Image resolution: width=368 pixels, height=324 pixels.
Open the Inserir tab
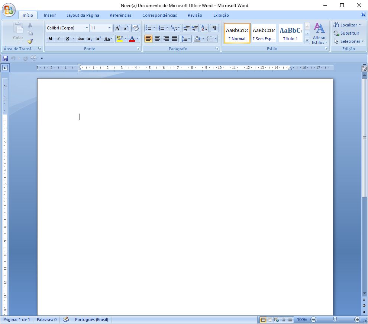coord(50,15)
